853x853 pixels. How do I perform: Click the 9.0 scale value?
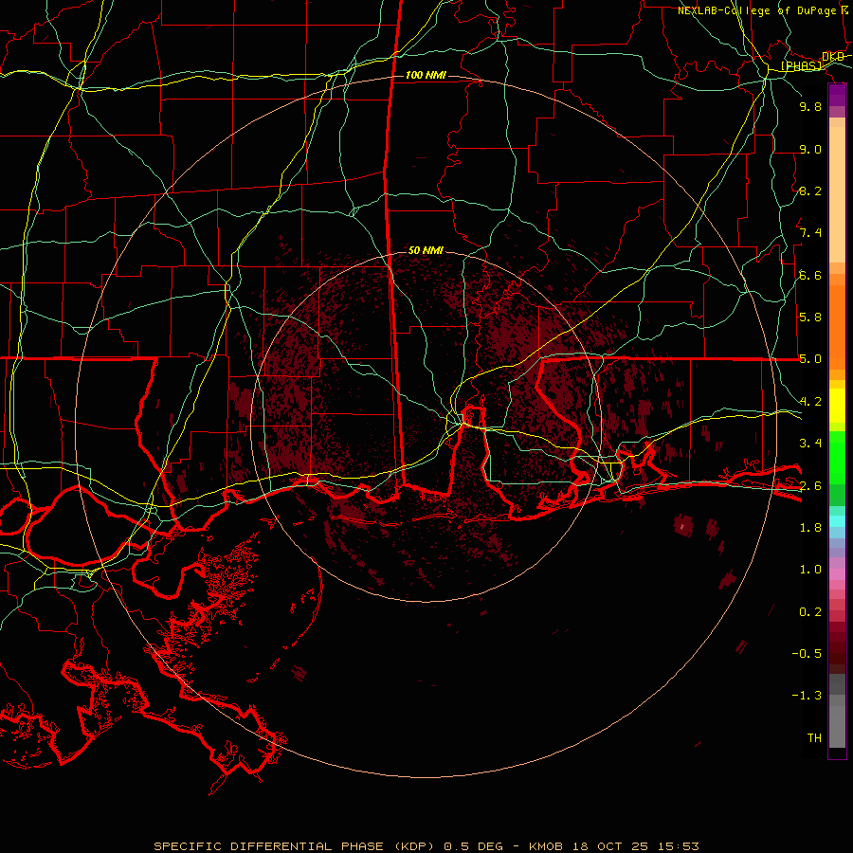[x=810, y=149]
